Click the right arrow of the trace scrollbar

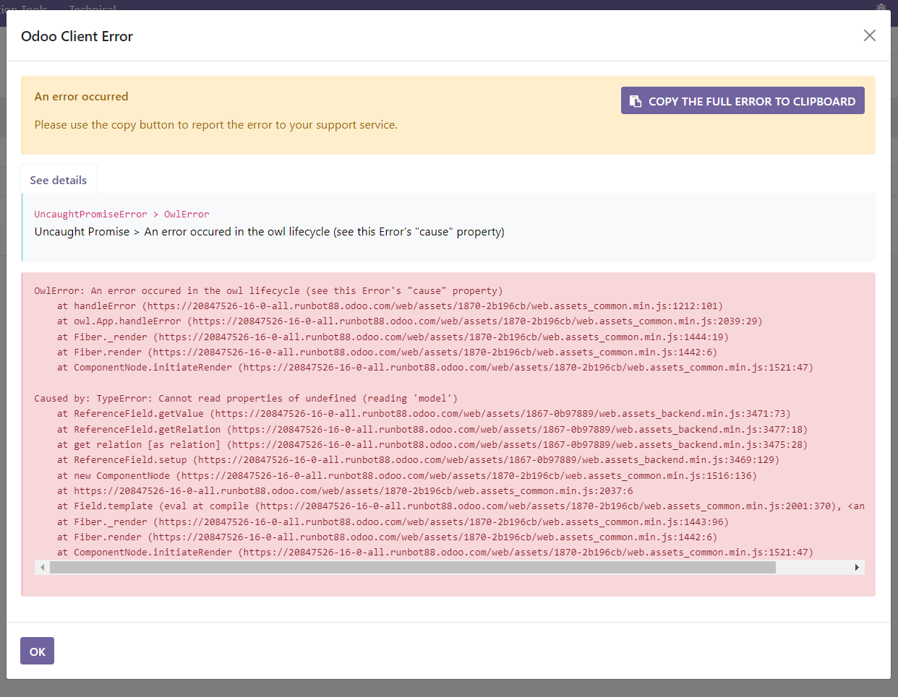tap(856, 567)
